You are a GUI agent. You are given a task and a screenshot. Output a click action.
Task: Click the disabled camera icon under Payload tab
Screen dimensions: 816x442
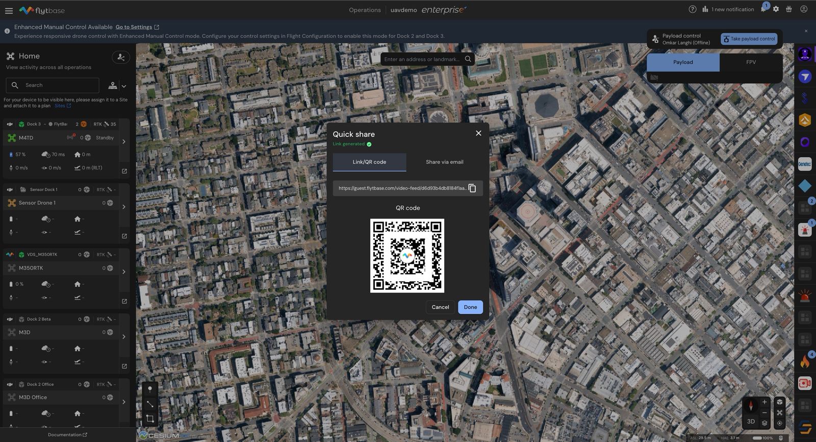[654, 78]
